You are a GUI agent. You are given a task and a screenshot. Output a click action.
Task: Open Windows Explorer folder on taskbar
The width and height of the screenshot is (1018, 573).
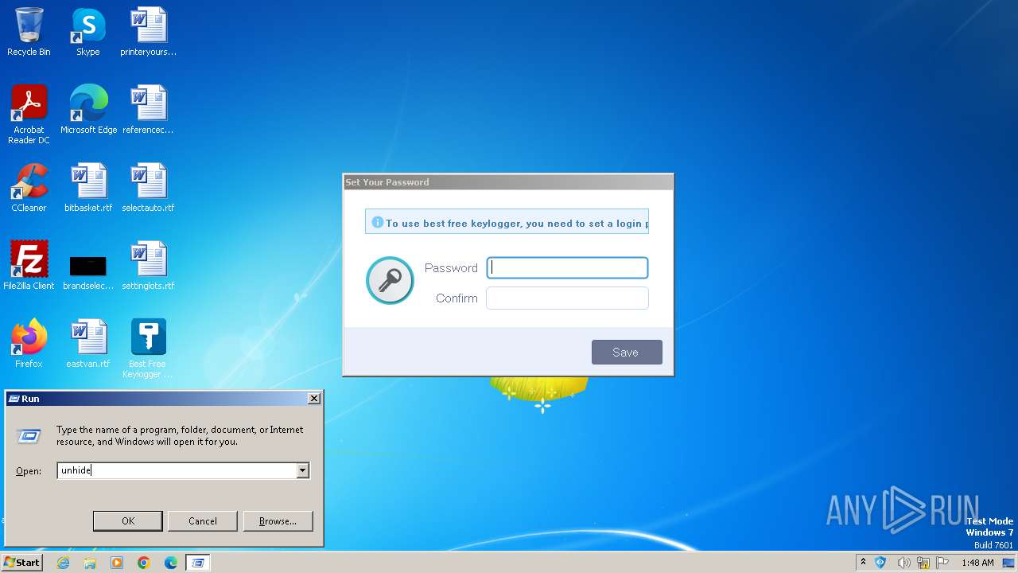pyautogui.click(x=90, y=563)
